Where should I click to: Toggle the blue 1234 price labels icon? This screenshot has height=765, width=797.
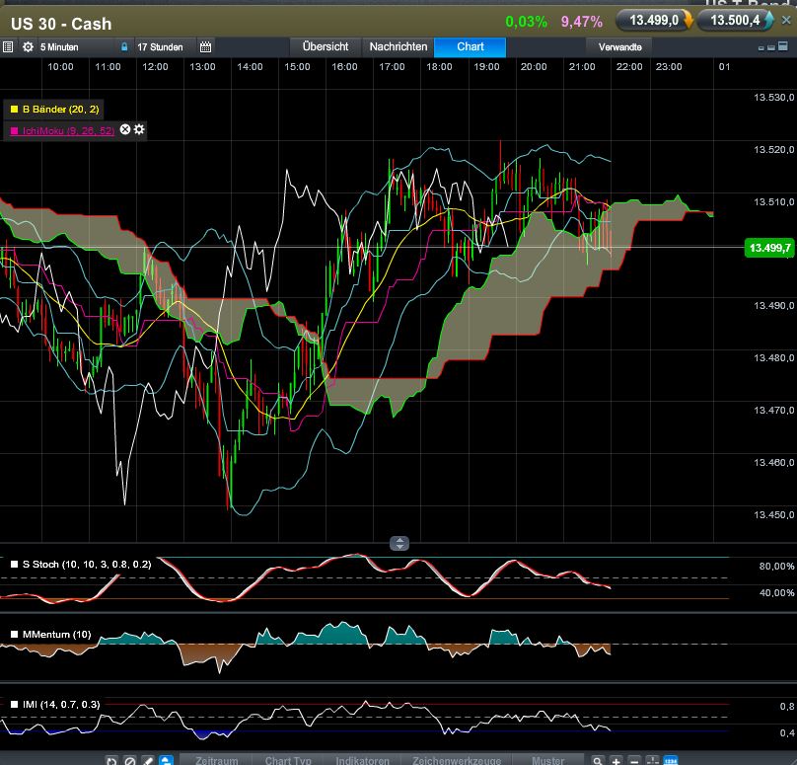point(671,761)
